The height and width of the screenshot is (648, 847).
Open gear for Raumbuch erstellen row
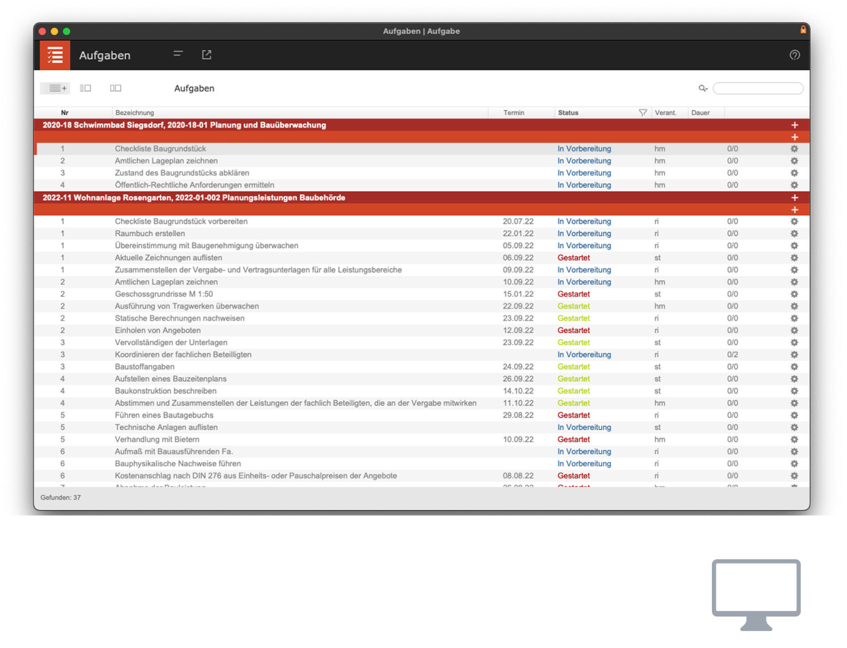pyautogui.click(x=794, y=233)
